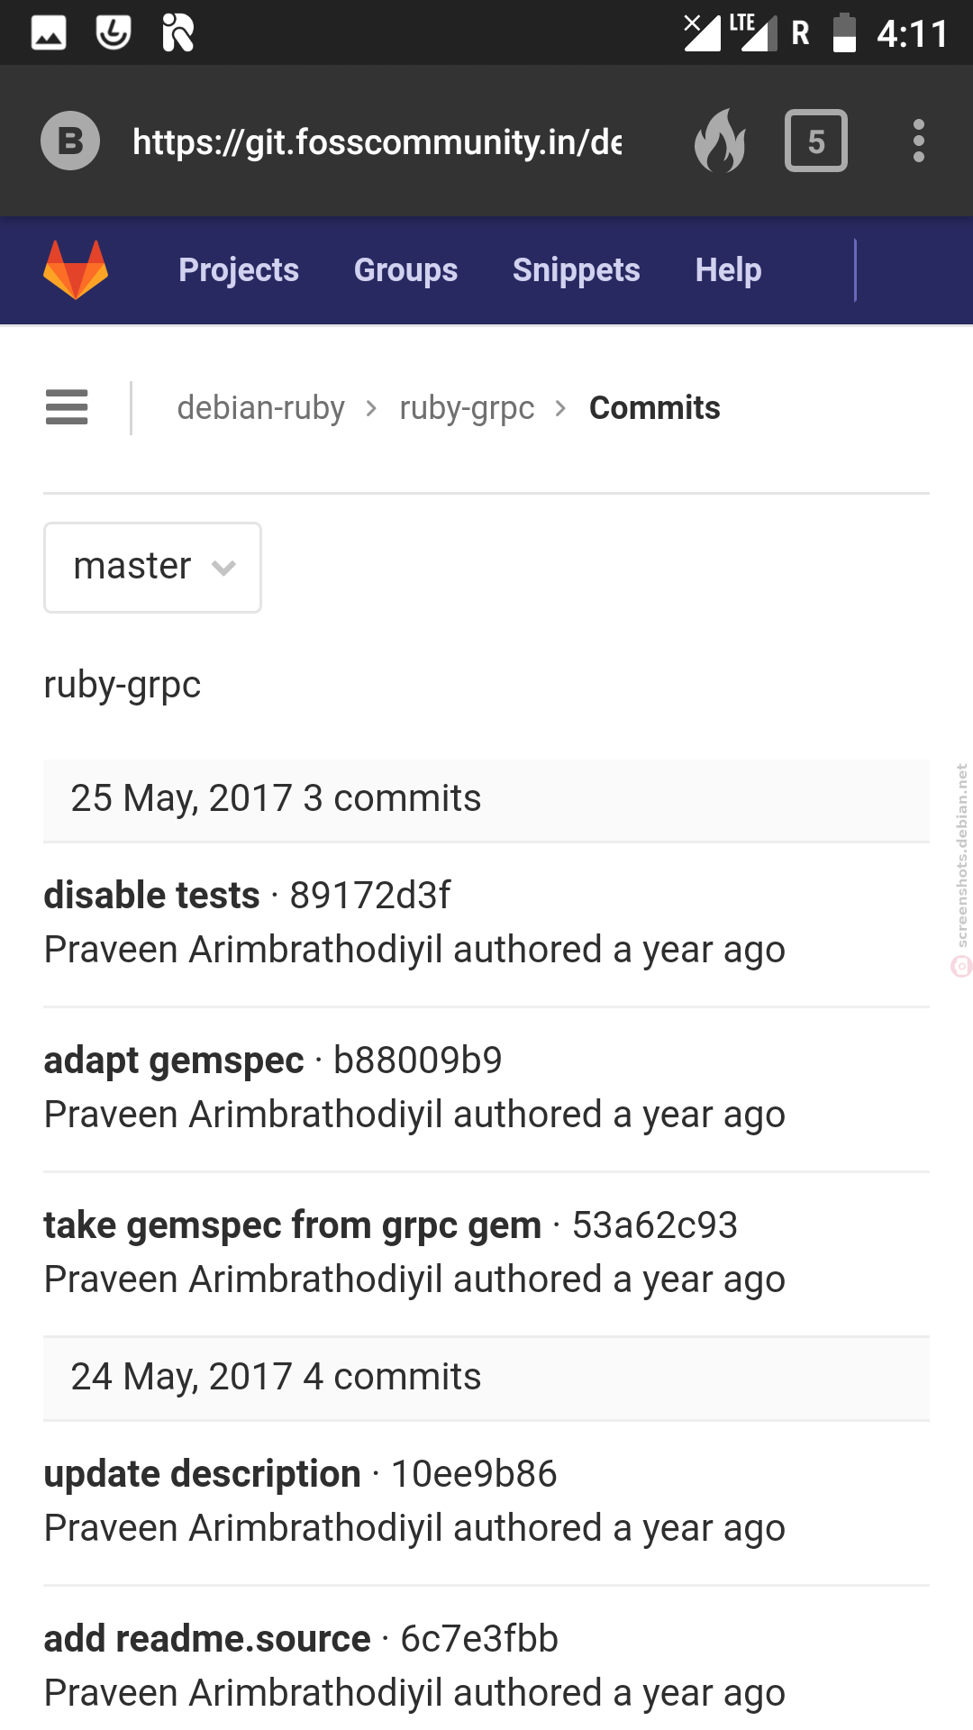Open the Projects menu item
The height and width of the screenshot is (1730, 973).
pos(239,270)
